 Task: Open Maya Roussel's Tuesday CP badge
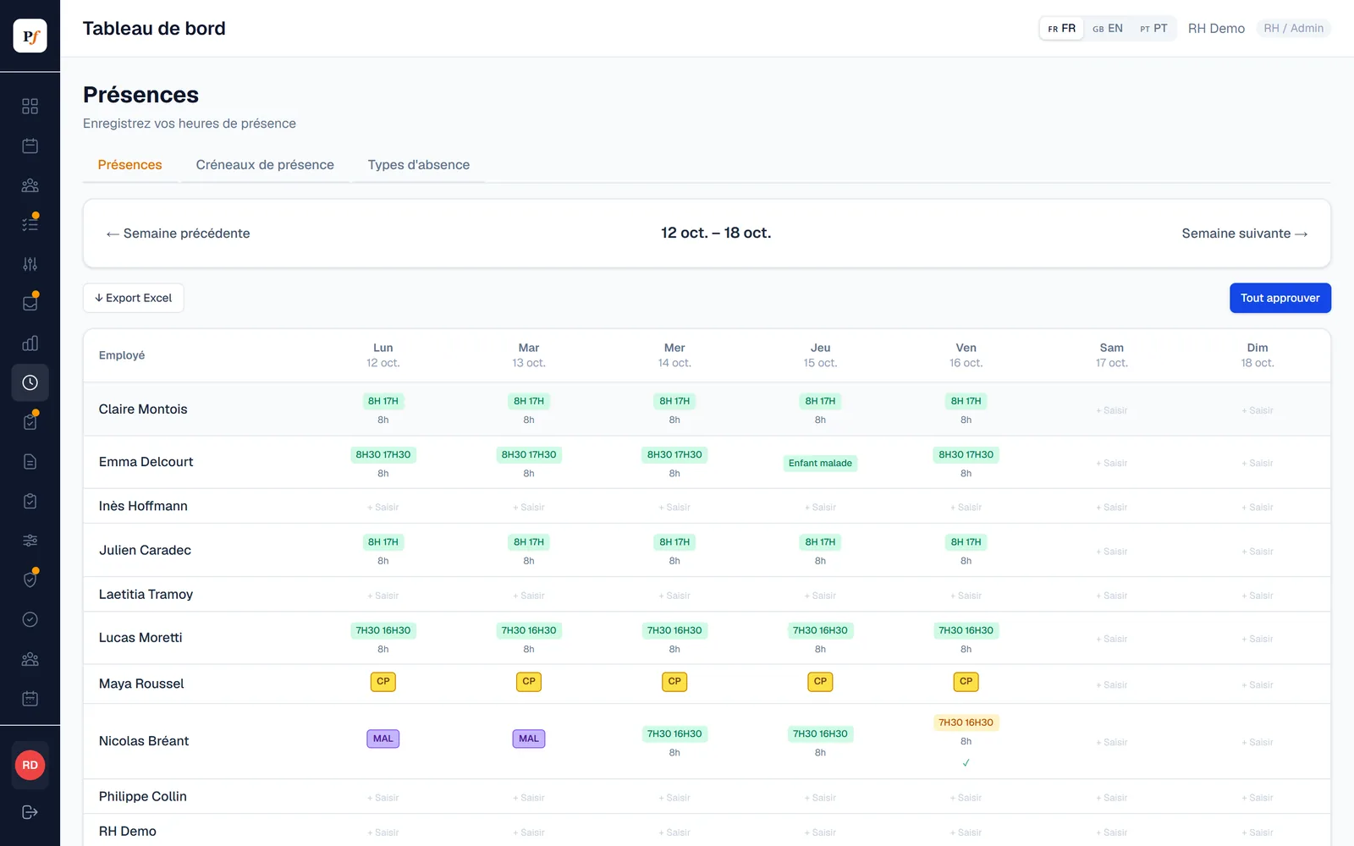pos(529,681)
